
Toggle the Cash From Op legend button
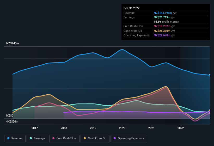tap(95, 138)
